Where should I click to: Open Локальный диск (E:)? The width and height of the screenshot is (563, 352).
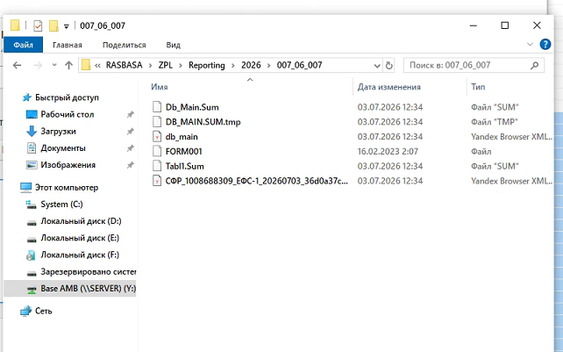[x=80, y=238]
